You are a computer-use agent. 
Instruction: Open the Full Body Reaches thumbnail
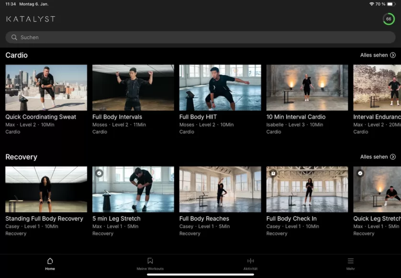(220, 189)
